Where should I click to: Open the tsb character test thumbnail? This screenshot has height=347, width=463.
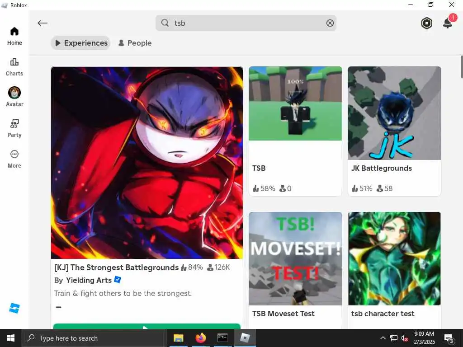coord(394,258)
